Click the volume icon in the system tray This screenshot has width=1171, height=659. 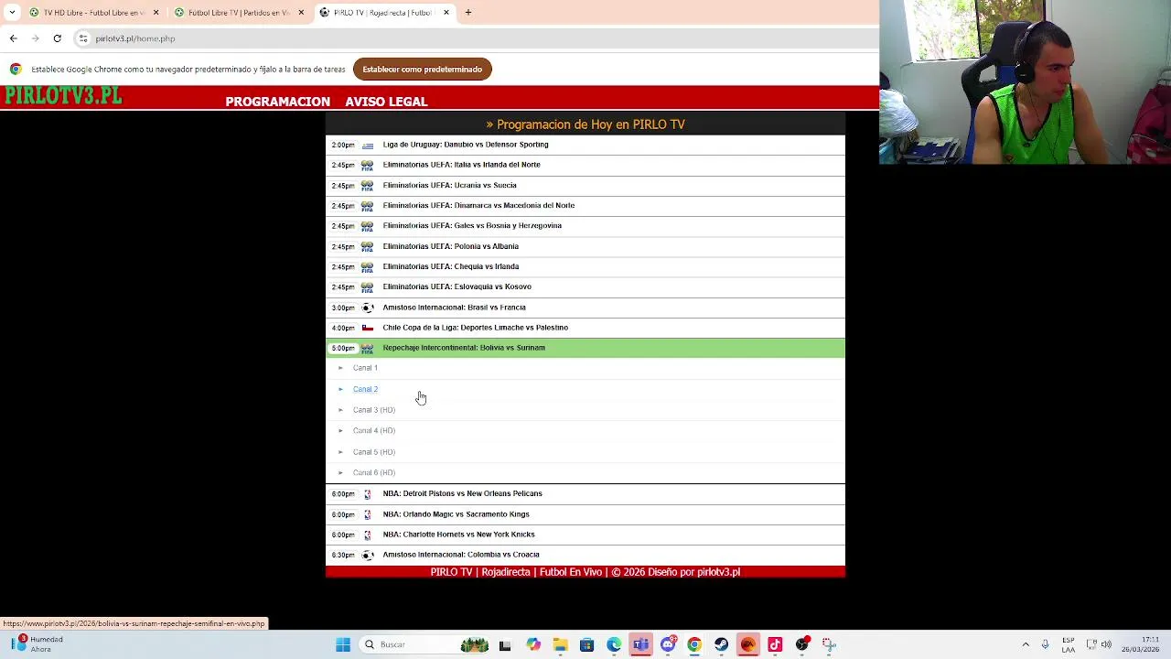pos(1106,644)
